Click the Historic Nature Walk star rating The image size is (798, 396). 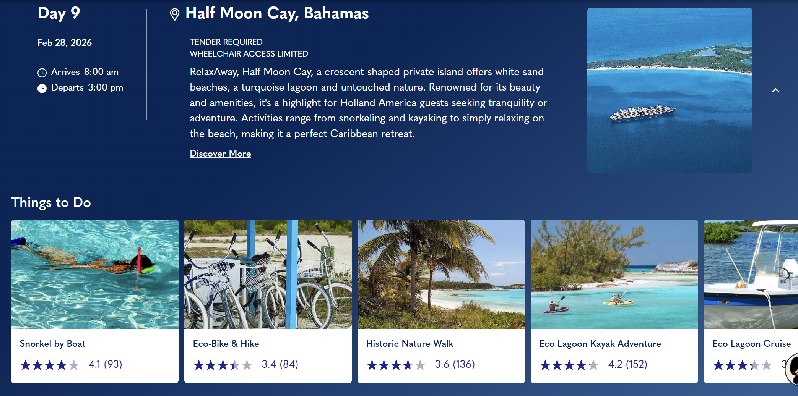point(396,365)
